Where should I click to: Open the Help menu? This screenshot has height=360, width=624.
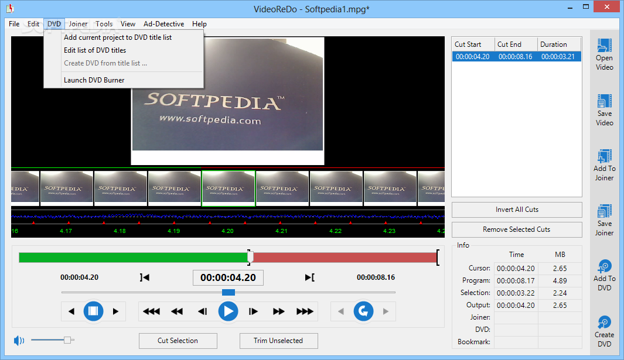[x=199, y=24]
